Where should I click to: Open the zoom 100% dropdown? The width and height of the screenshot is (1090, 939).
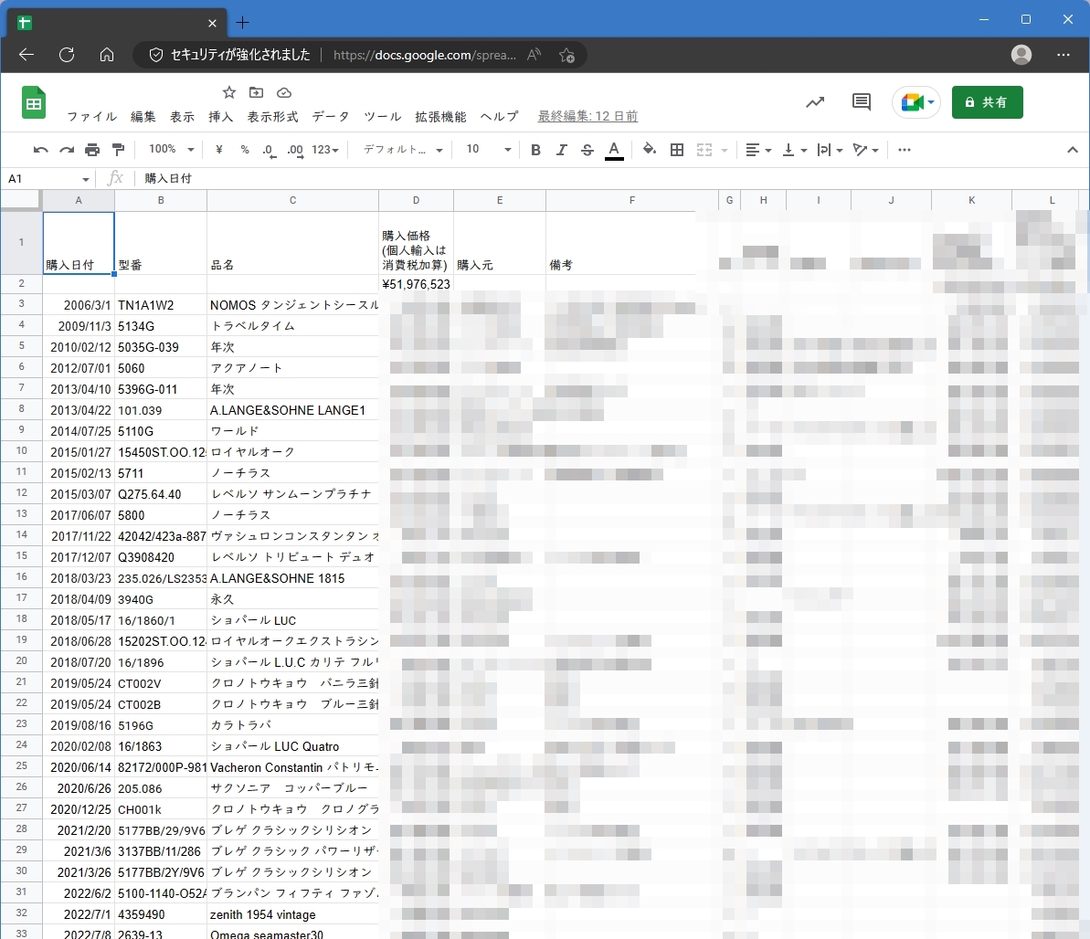[171, 150]
